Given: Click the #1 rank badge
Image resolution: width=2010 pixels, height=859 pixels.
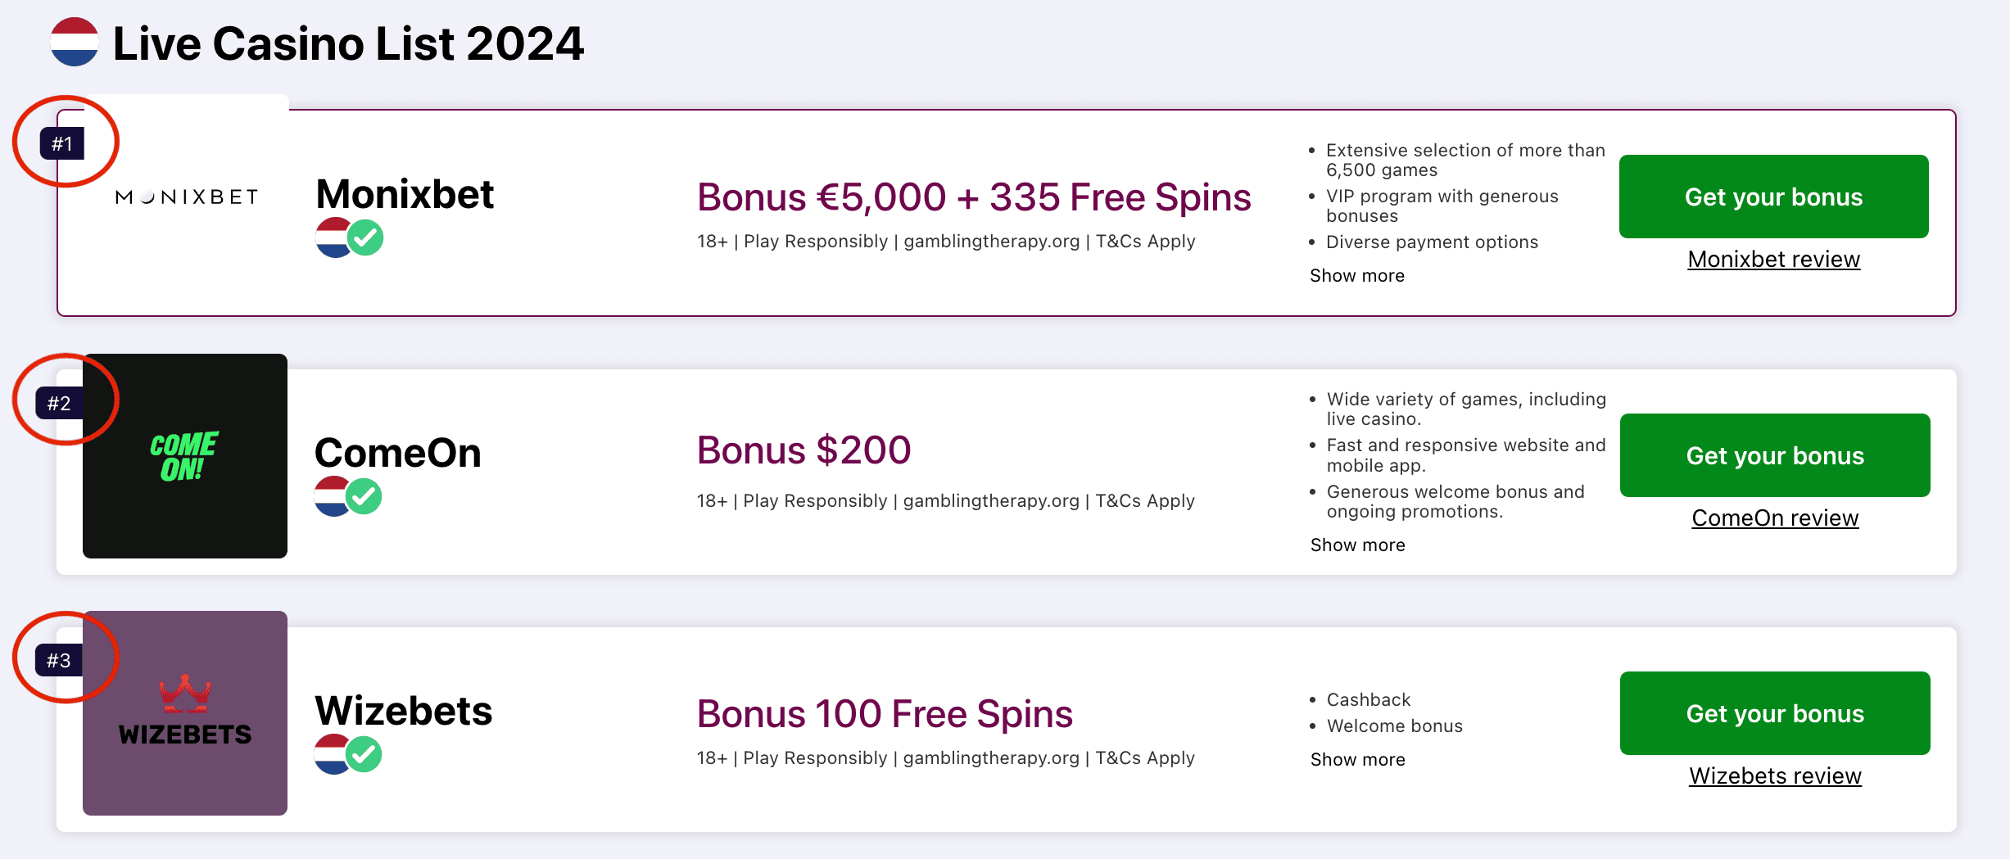Looking at the screenshot, I should click(x=62, y=144).
